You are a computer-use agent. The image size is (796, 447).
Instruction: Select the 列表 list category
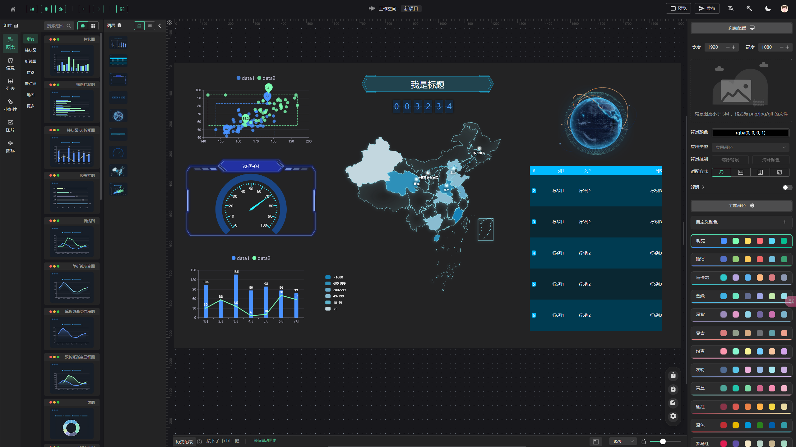tap(11, 85)
